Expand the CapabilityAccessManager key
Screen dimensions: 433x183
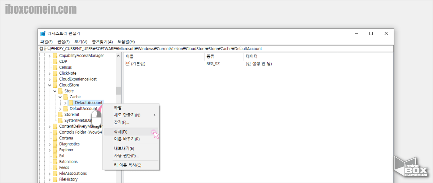(x=50, y=56)
